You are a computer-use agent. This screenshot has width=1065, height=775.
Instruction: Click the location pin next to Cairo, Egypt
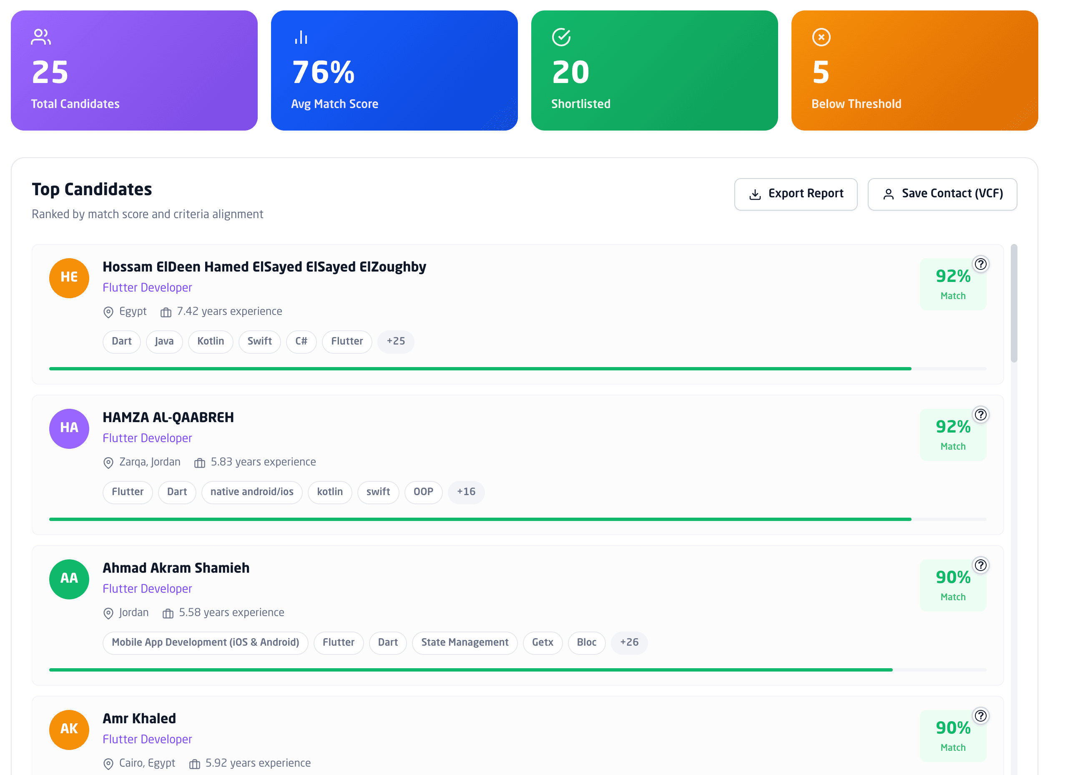click(108, 764)
